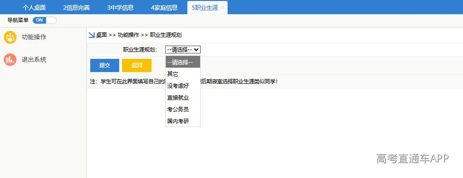Click the 职业生涯规划: field label
Viewport: 463px width, 178px height.
coord(140,50)
